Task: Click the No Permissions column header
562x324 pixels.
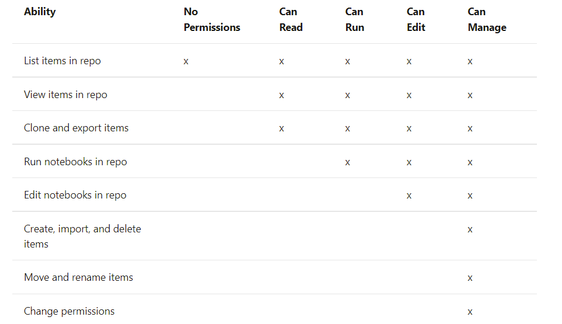Action: coord(212,19)
